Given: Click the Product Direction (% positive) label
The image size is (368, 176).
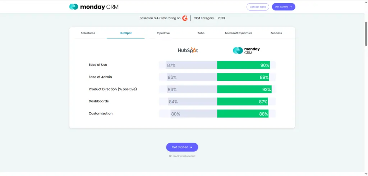Looking at the screenshot, I should tap(112, 89).
